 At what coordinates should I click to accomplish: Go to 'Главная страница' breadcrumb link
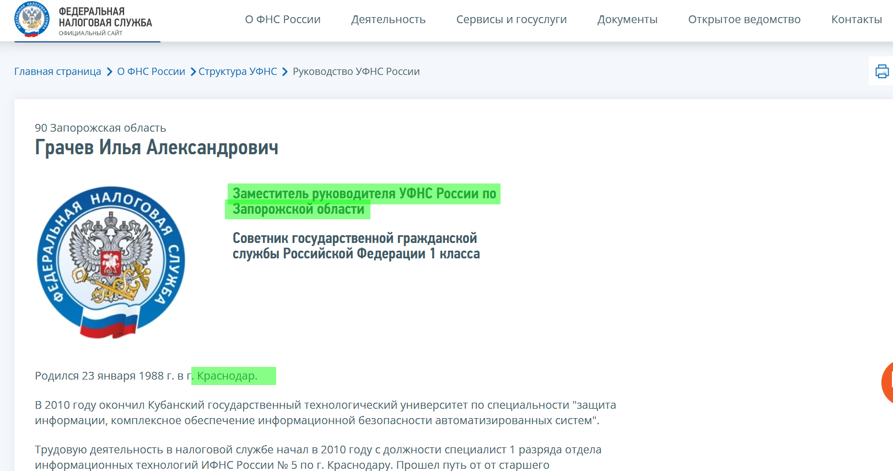tap(58, 72)
